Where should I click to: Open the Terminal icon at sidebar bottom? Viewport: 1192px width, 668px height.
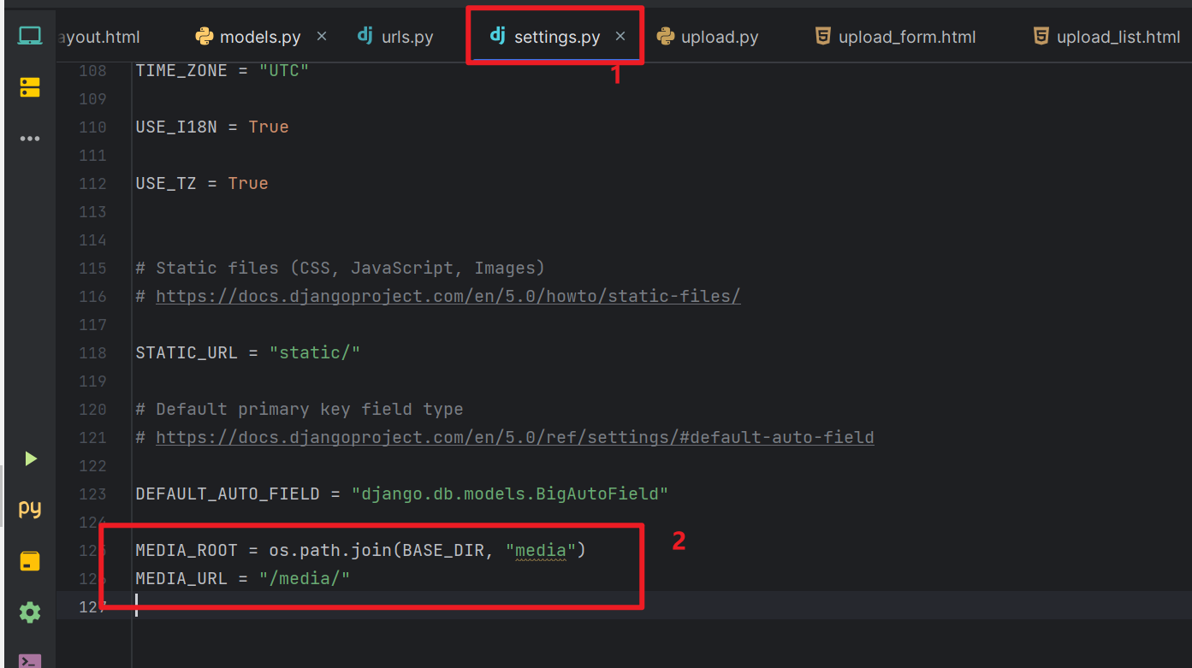[30, 660]
